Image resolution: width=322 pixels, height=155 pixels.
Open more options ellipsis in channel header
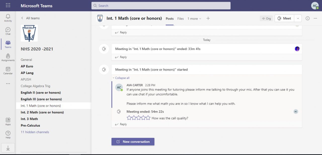click(315, 18)
